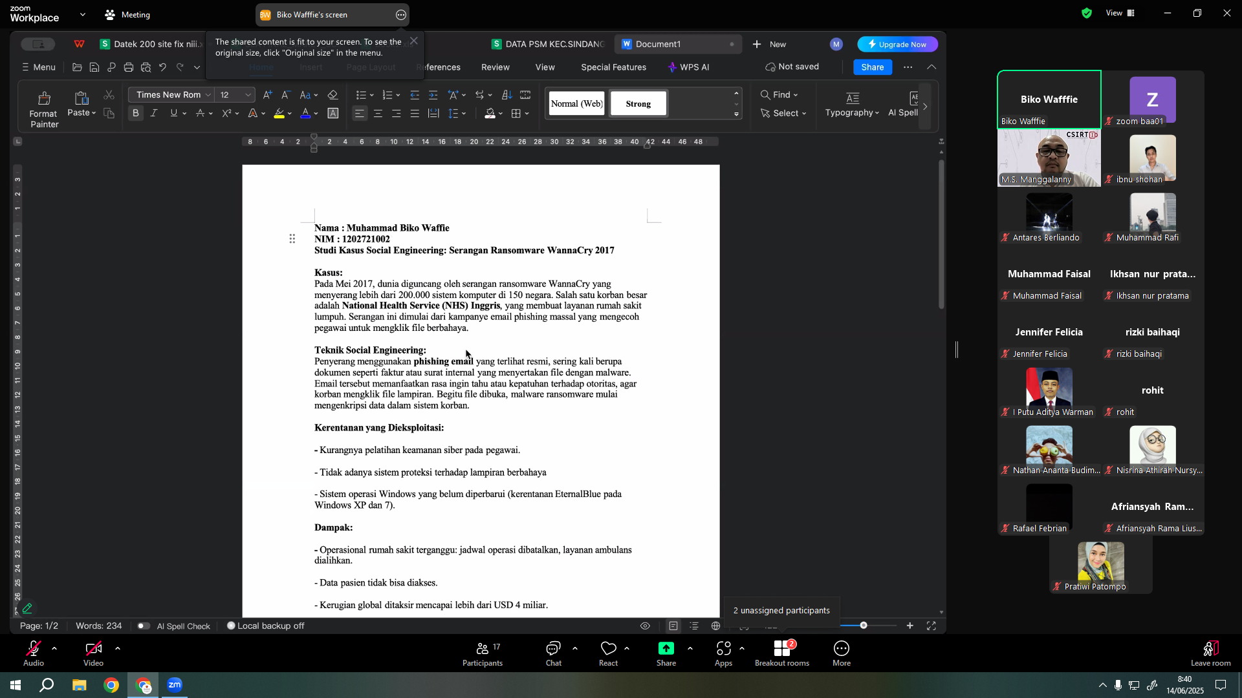This screenshot has width=1242, height=698.
Task: Open the Zoom Chat panel
Action: click(554, 653)
